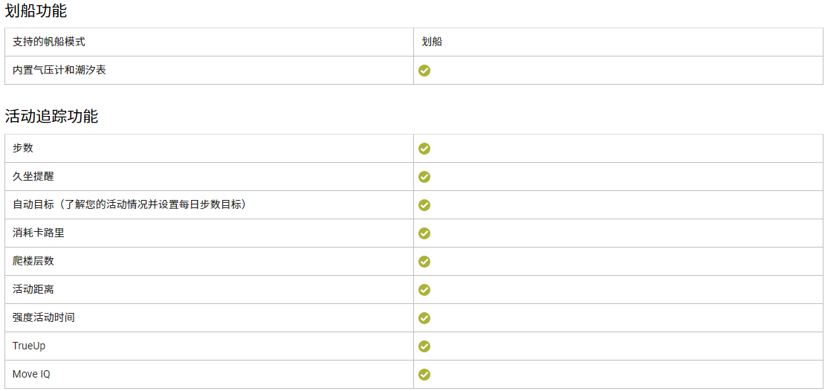Click the checkmark icon for 爬楼层数
Screen dimensions: 825x391
tap(424, 262)
